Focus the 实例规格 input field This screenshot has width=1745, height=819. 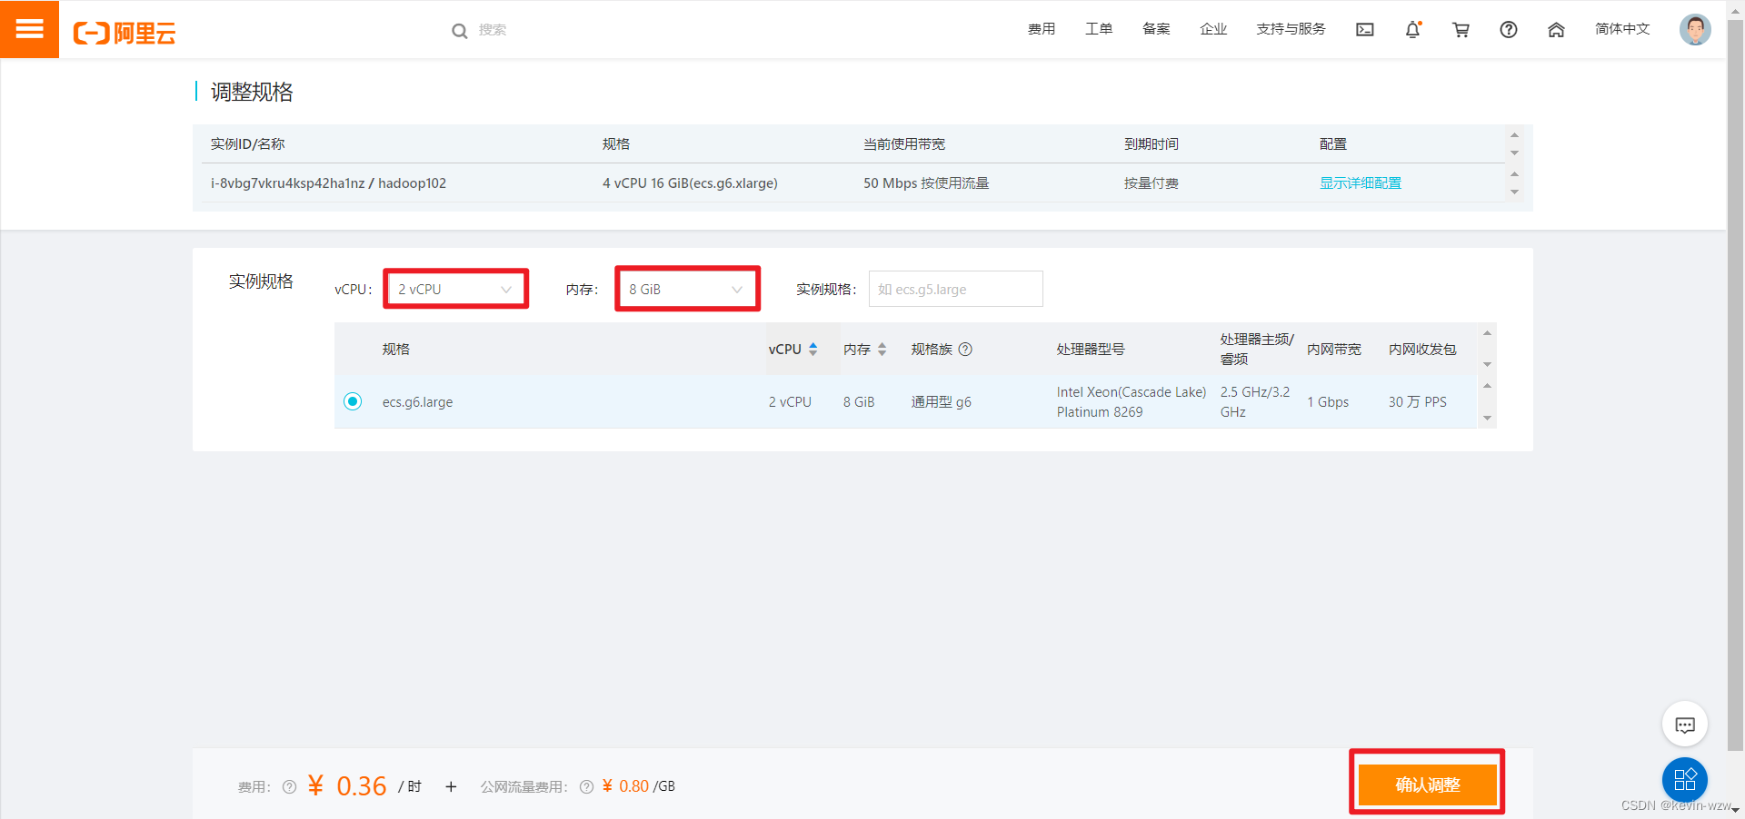[955, 289]
